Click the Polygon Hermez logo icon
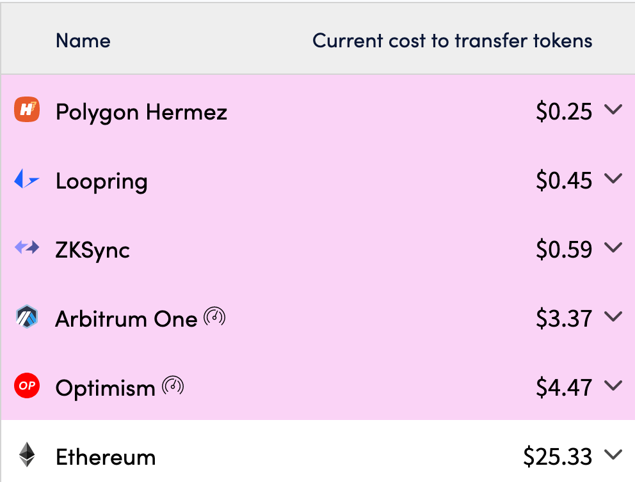The height and width of the screenshot is (482, 635). click(x=27, y=112)
